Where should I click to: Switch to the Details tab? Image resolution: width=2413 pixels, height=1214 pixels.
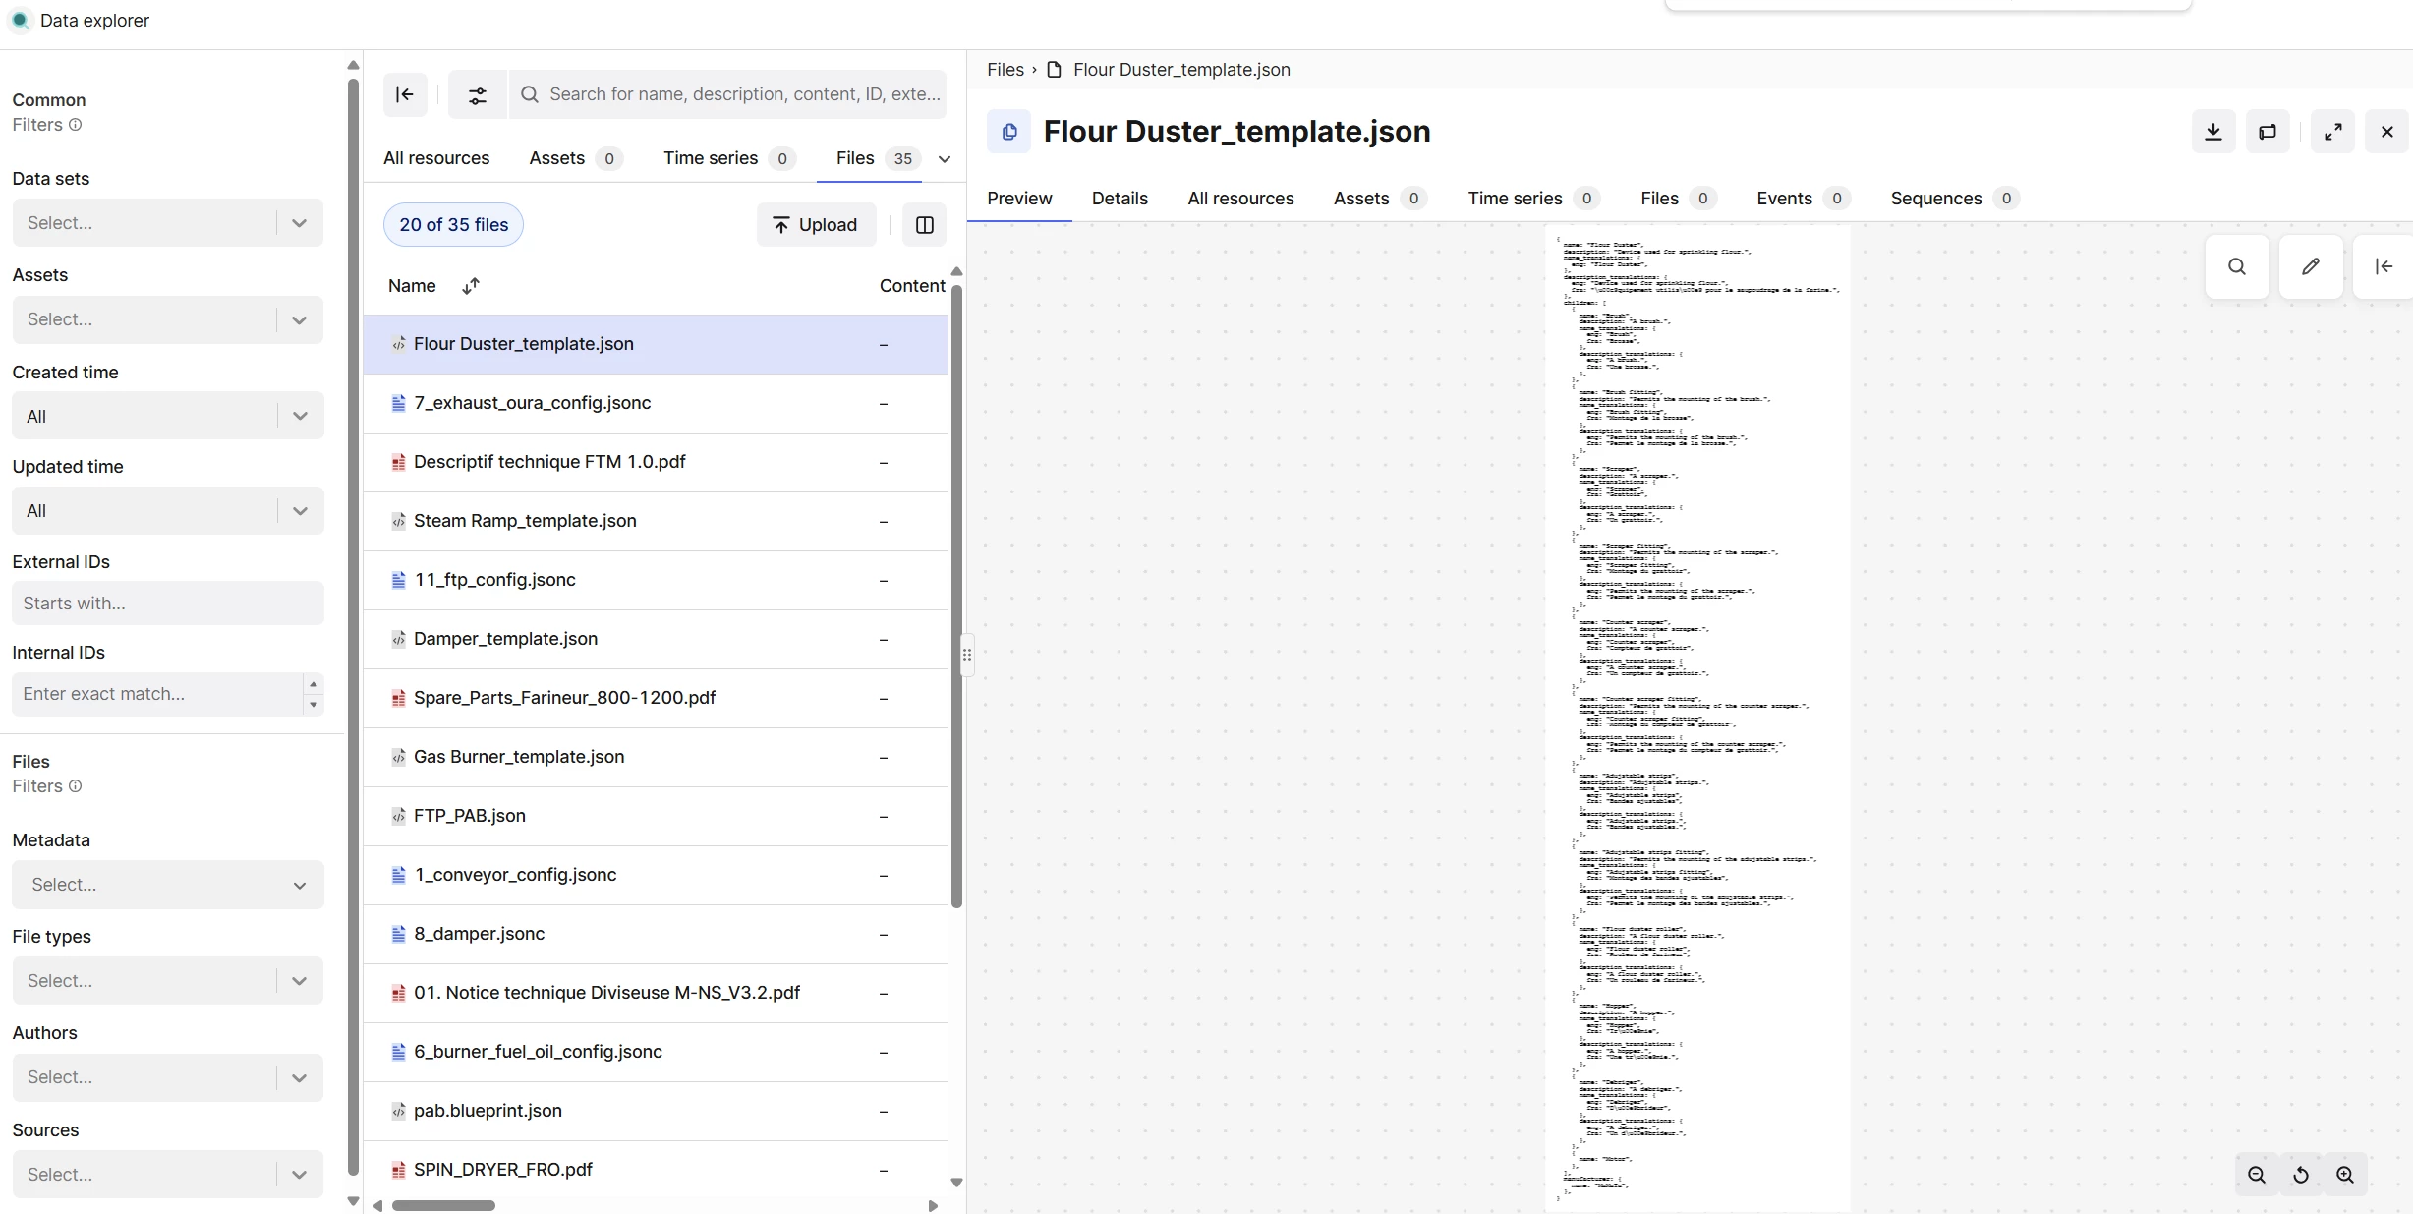click(1119, 199)
